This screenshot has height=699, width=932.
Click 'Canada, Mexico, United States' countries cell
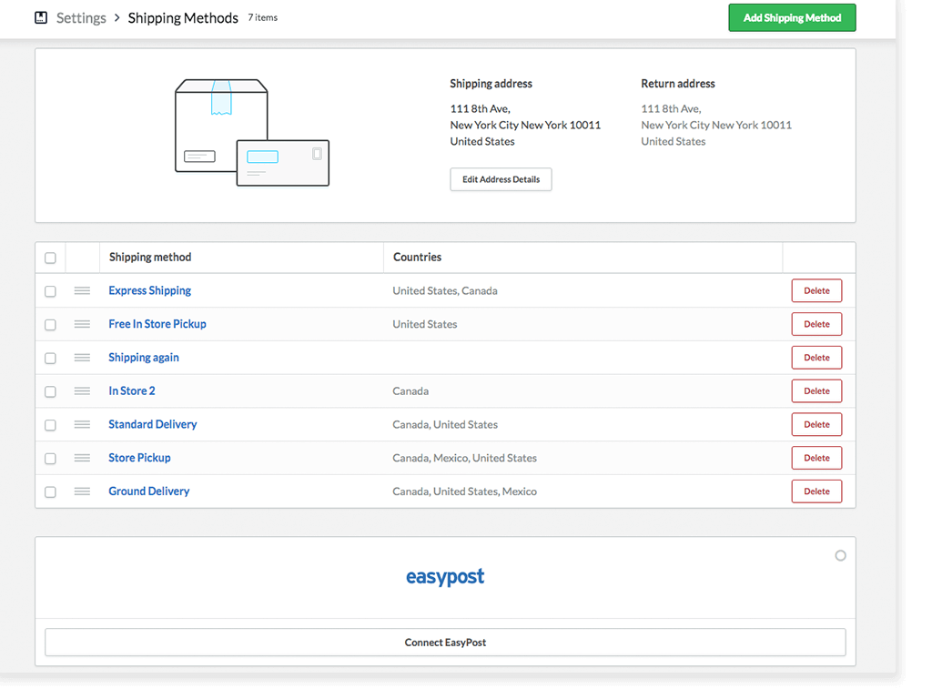click(x=465, y=458)
